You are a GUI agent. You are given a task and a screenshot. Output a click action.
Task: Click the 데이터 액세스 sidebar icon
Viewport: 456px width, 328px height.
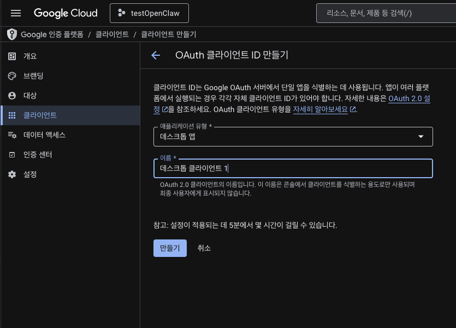click(13, 135)
